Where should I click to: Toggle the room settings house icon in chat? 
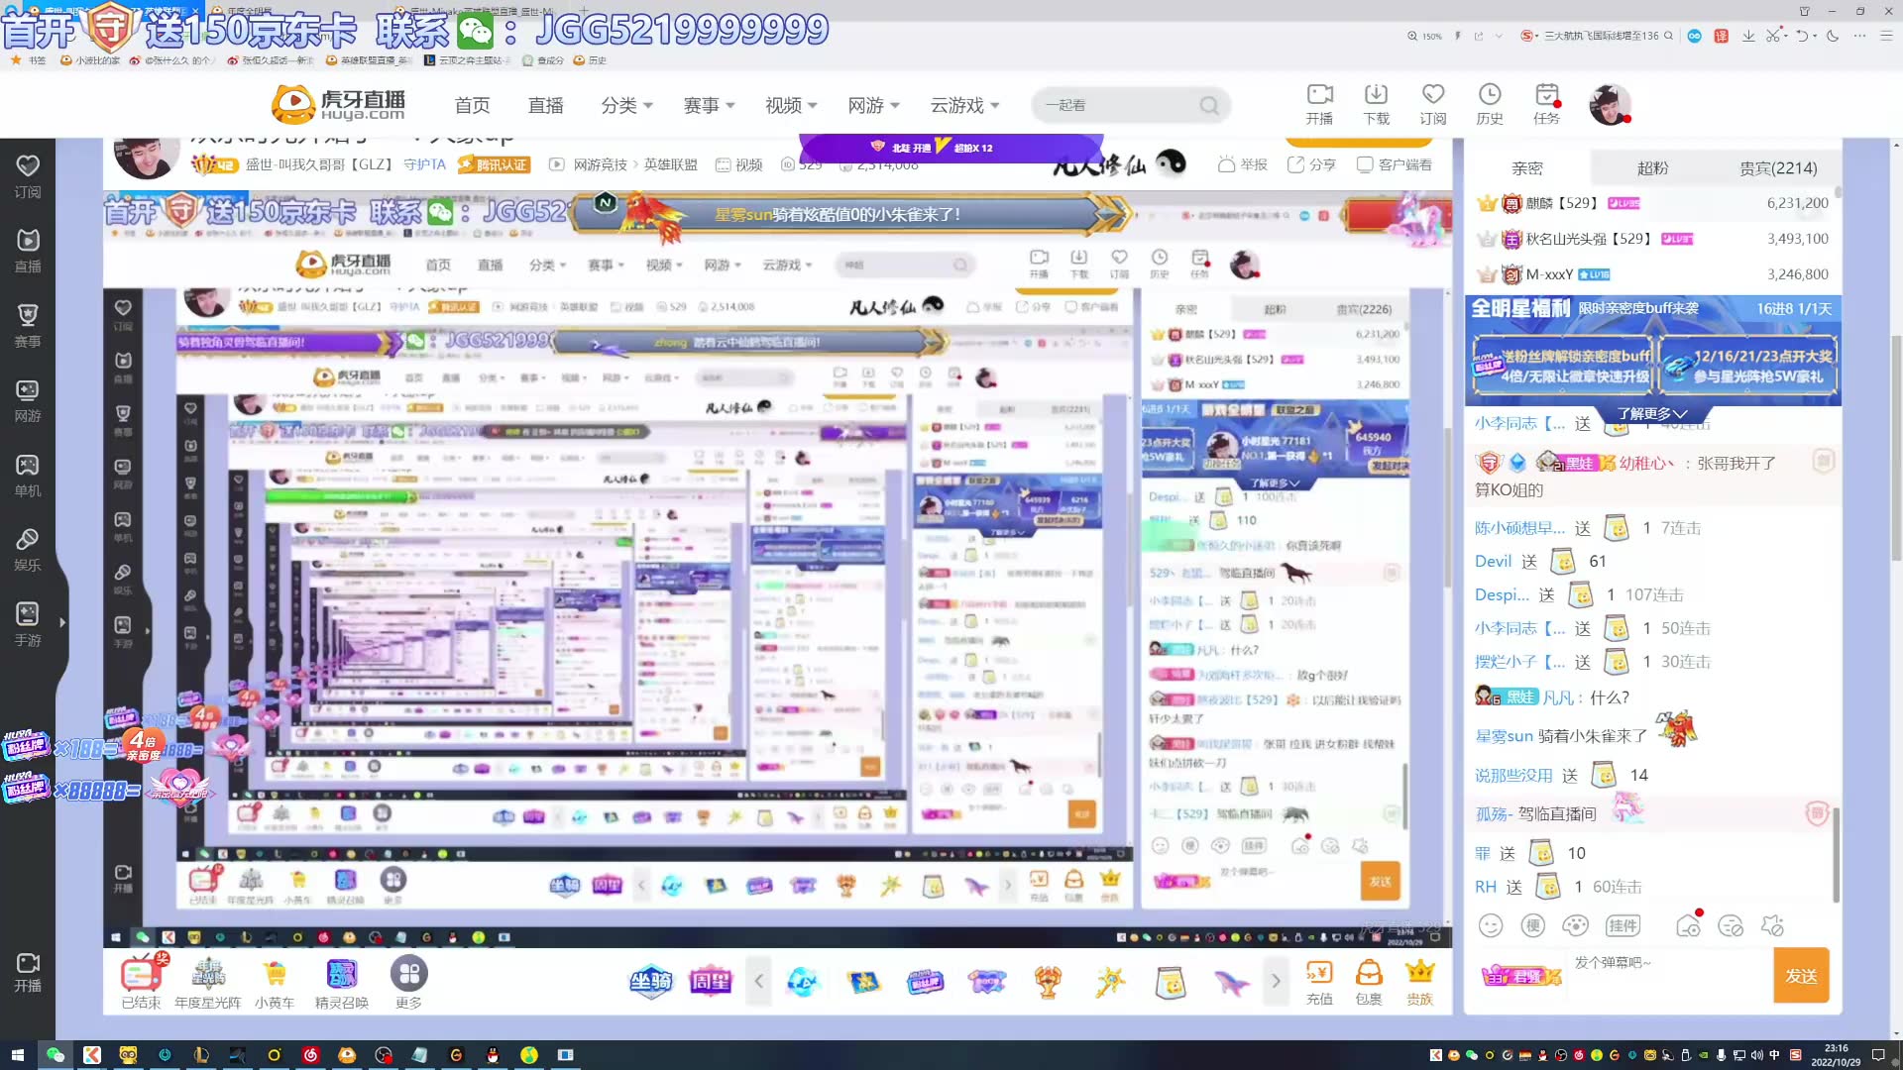coord(1688,925)
